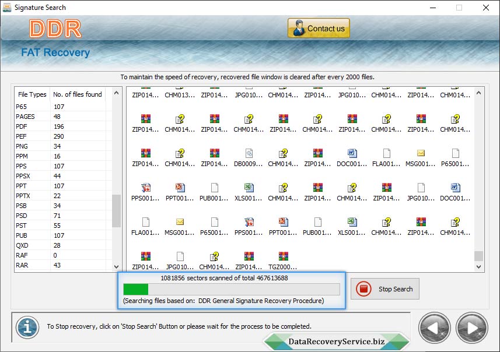Select JPG010 file in TGZ000's row
This screenshot has width=500, height=352.
180,256
